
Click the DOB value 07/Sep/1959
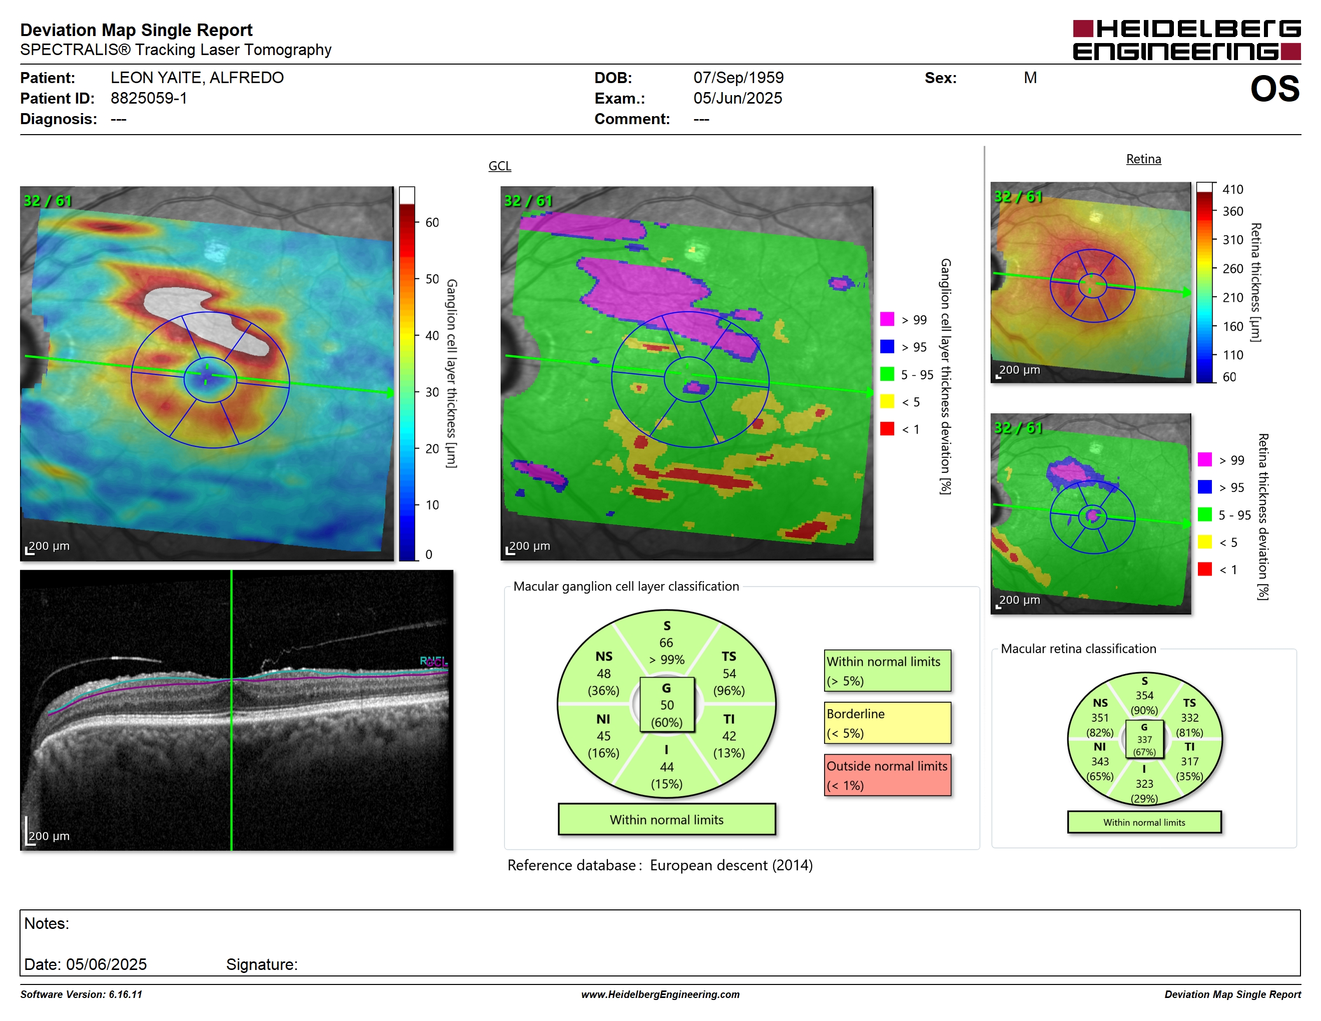(x=738, y=78)
